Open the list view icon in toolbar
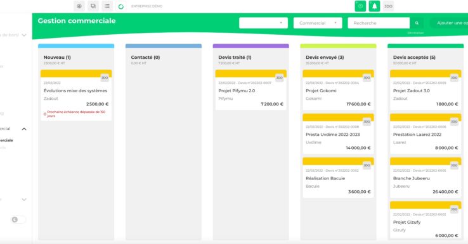This screenshot has height=244, width=468. tap(107, 6)
